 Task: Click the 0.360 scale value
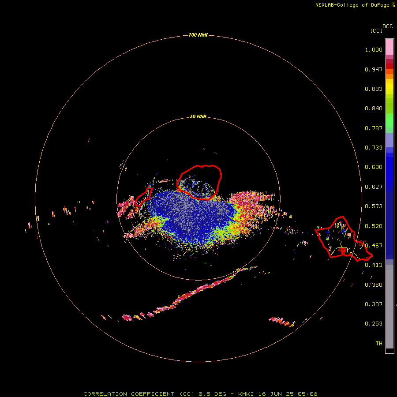click(374, 285)
